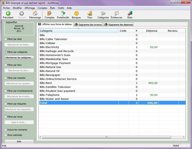
Task: Open the Tiers payees list
Action: tap(90, 15)
